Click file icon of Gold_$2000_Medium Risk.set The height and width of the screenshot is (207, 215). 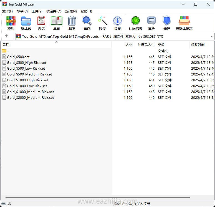pyautogui.click(x=4, y=97)
